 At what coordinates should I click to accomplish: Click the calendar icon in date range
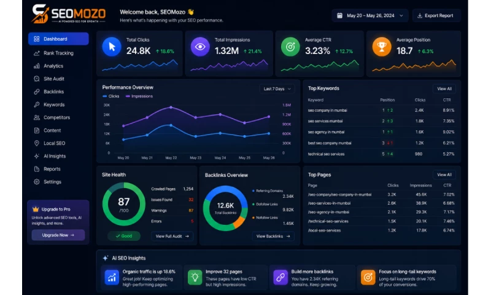tap(339, 15)
